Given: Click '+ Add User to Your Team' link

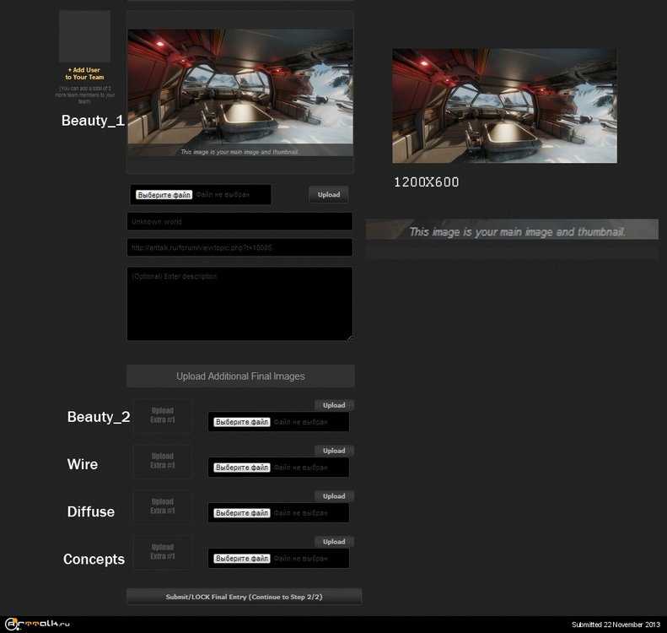Looking at the screenshot, I should [84, 73].
